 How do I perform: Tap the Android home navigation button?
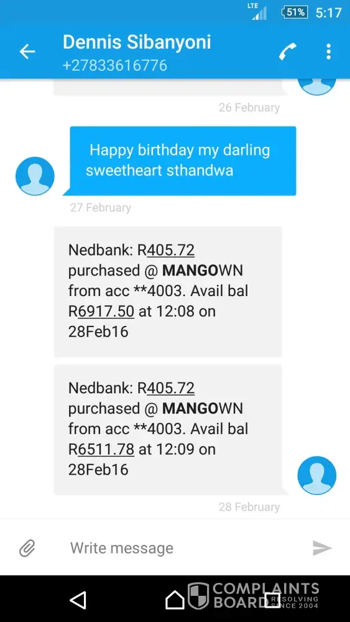[x=175, y=600]
